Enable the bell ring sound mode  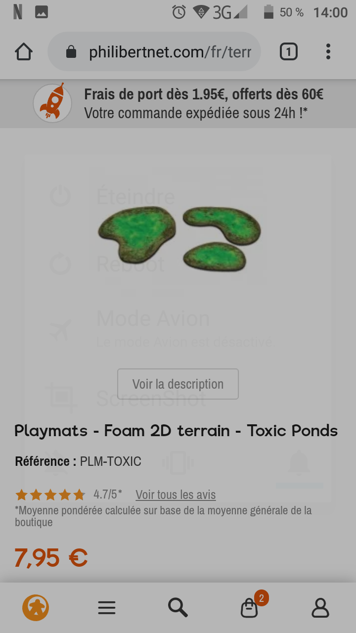pos(299,463)
